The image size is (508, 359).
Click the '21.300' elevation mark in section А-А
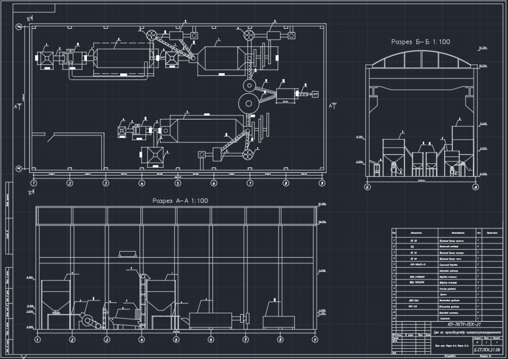(x=322, y=204)
